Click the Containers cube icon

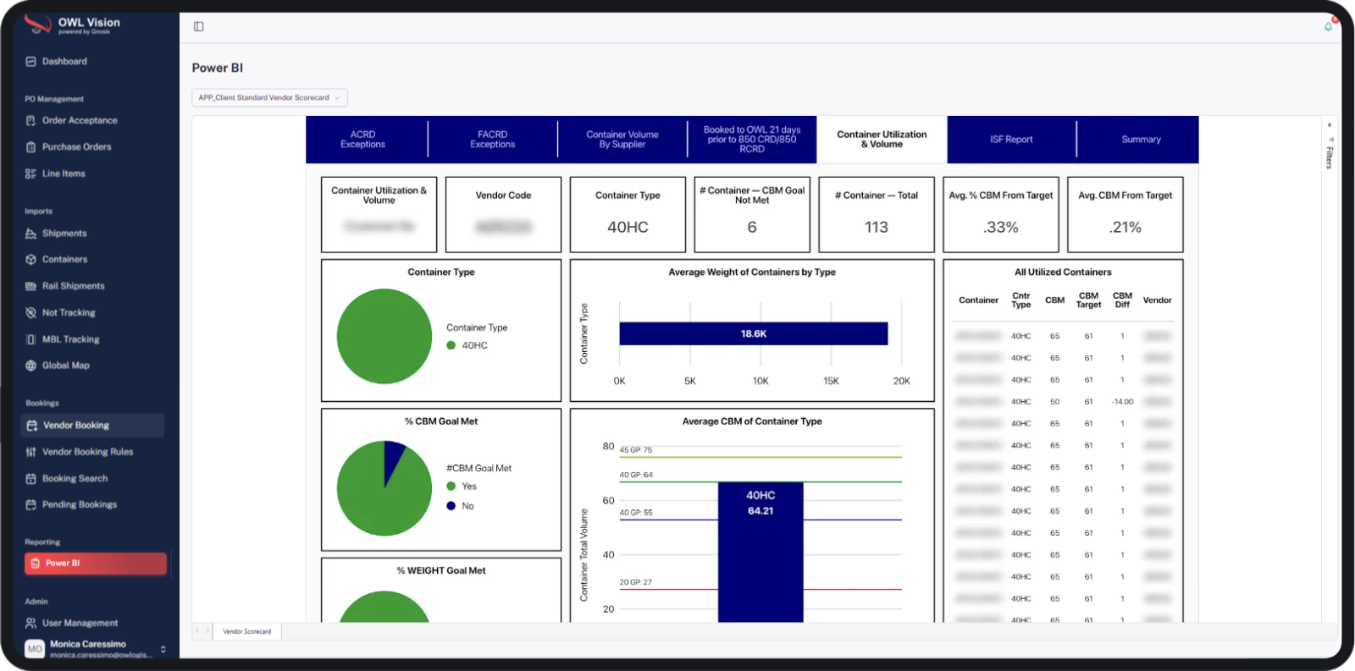tap(31, 260)
